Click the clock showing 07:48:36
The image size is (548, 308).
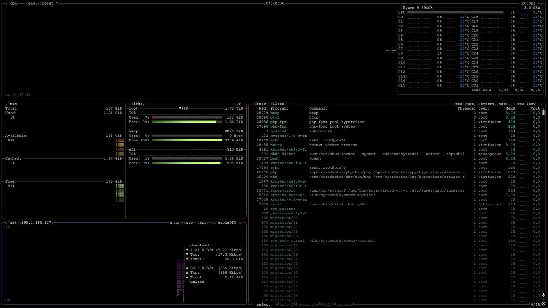275,3
